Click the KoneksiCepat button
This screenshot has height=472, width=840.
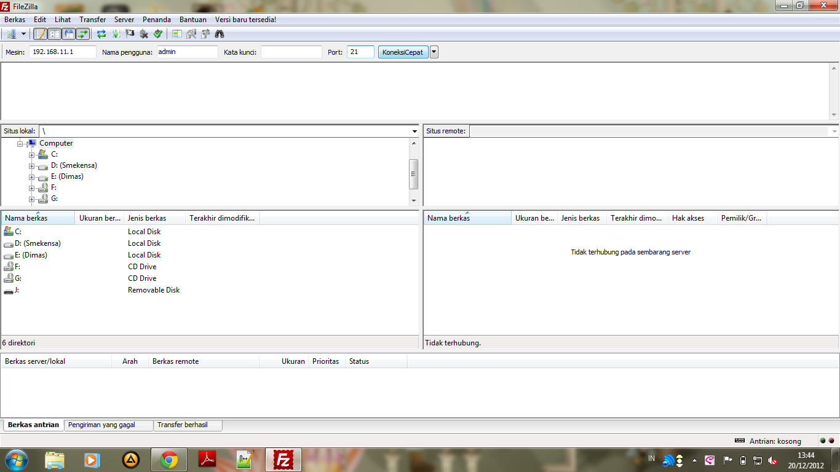click(403, 52)
